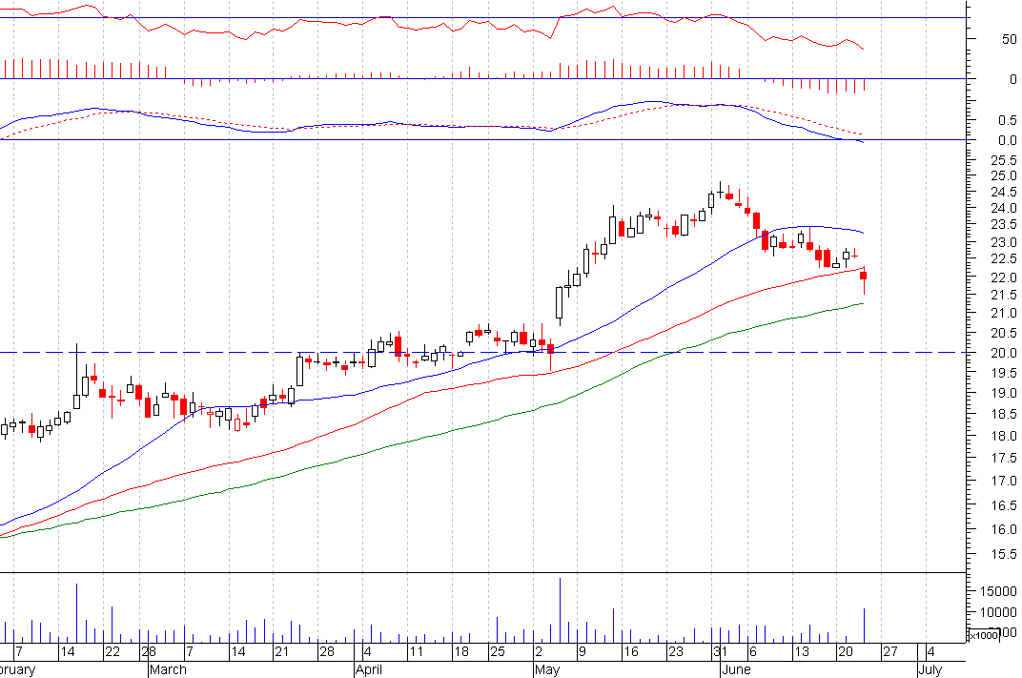
Task: Select the 22.0 price axis label
Action: [1003, 277]
